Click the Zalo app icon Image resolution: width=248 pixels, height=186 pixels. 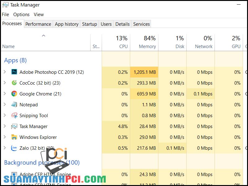(14, 148)
